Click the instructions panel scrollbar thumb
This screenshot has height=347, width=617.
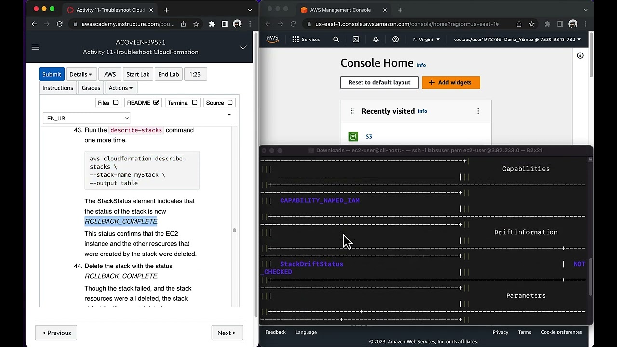(234, 230)
